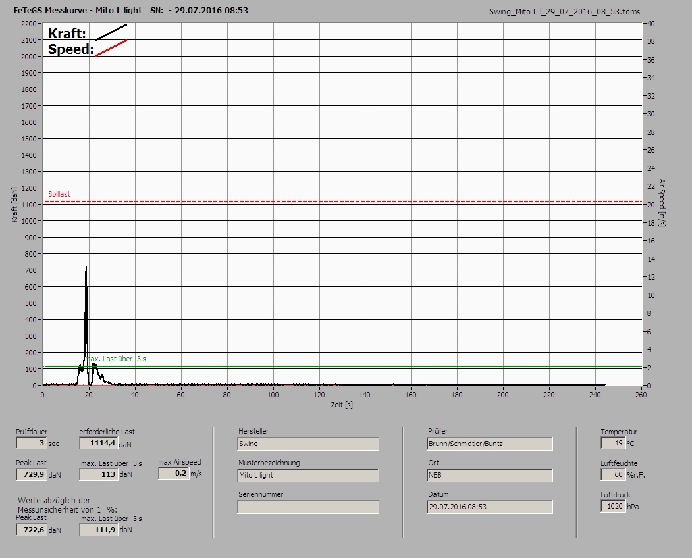
Task: Click the Kraft: legend label
Action: (67, 33)
